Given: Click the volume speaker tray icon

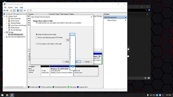Looking at the screenshot, I should [x=151, y=95].
